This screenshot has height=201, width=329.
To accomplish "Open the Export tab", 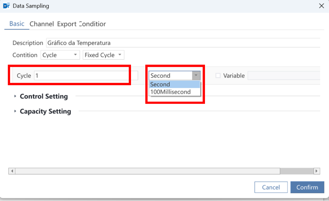I will [67, 24].
